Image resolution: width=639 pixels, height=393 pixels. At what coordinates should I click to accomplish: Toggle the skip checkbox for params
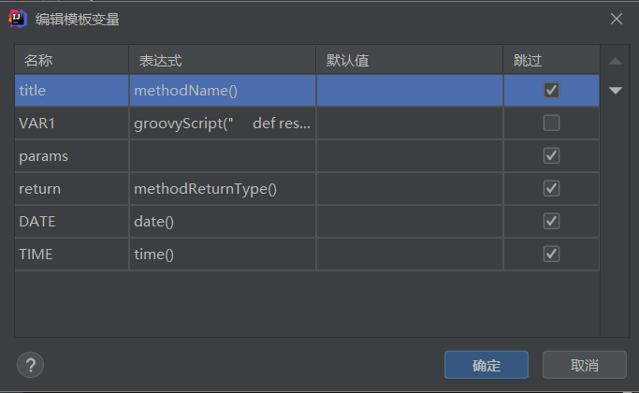coord(551,156)
